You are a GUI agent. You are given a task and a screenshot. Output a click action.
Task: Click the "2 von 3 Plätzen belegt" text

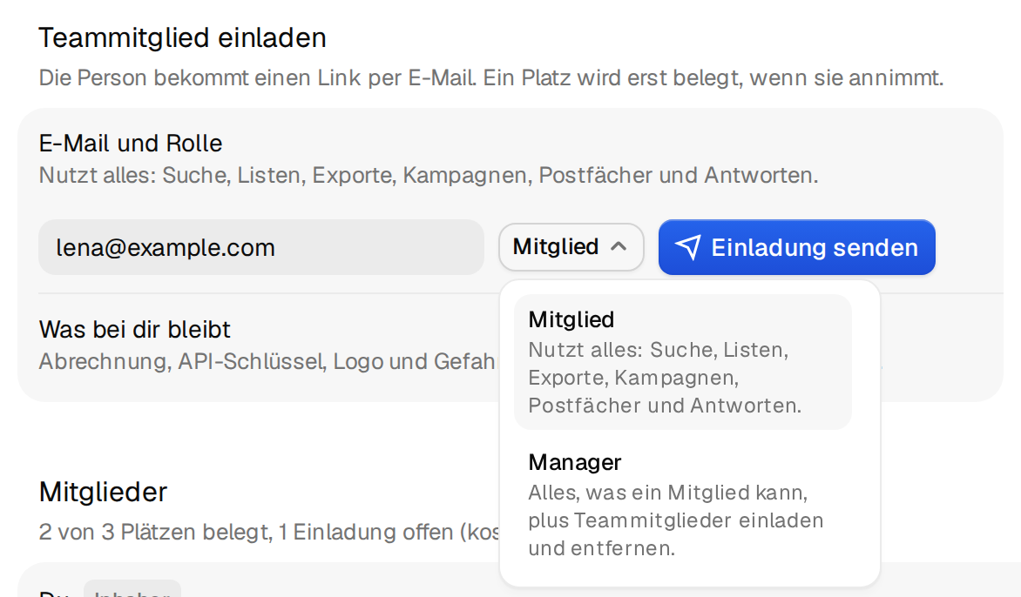[x=156, y=532]
